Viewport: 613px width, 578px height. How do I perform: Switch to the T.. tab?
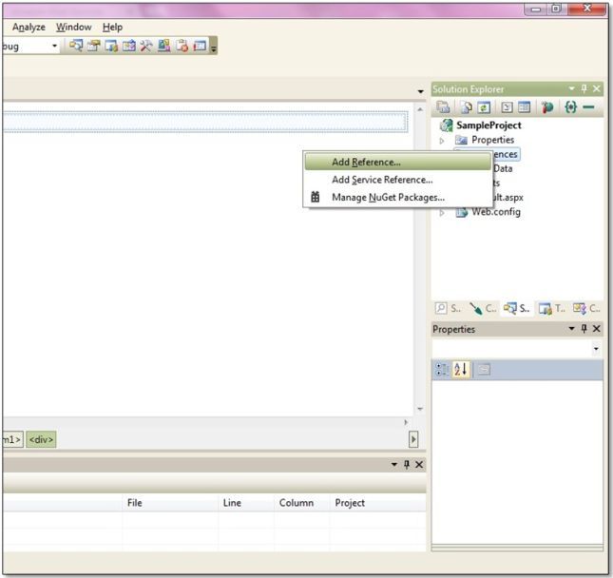(551, 309)
